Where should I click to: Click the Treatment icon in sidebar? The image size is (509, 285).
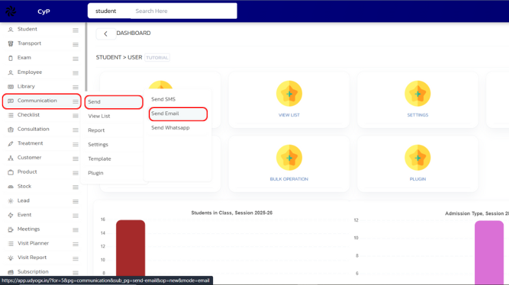pos(10,143)
